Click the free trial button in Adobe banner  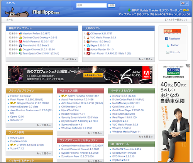click(93, 75)
